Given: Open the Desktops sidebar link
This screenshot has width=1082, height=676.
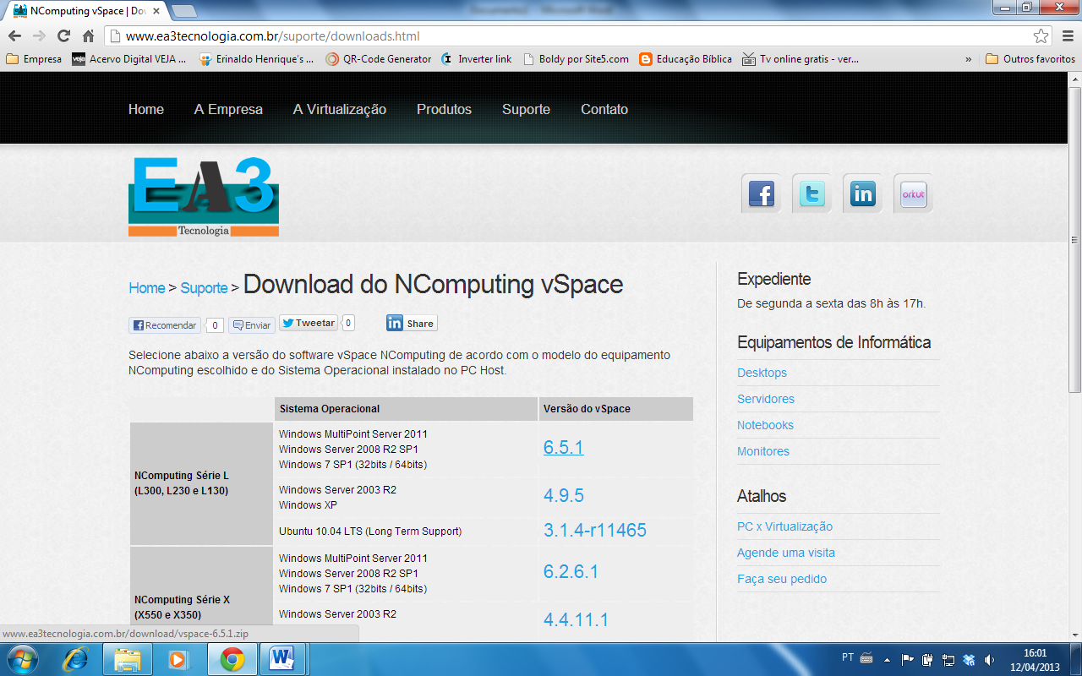Looking at the screenshot, I should click(762, 373).
